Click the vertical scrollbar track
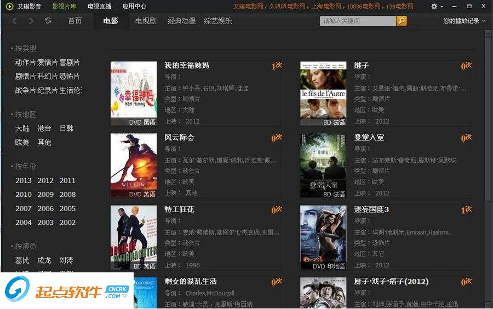493x309 pixels. (x=488, y=170)
